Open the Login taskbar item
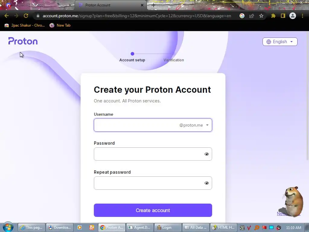The height and width of the screenshot is (232, 309). click(168, 227)
